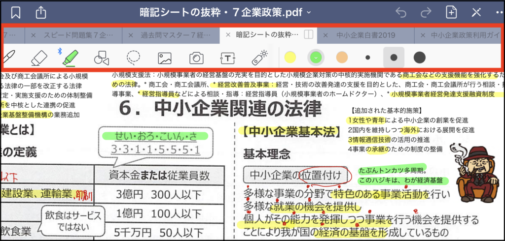Select the Eraser tool
505x241 pixels.
tap(38, 58)
